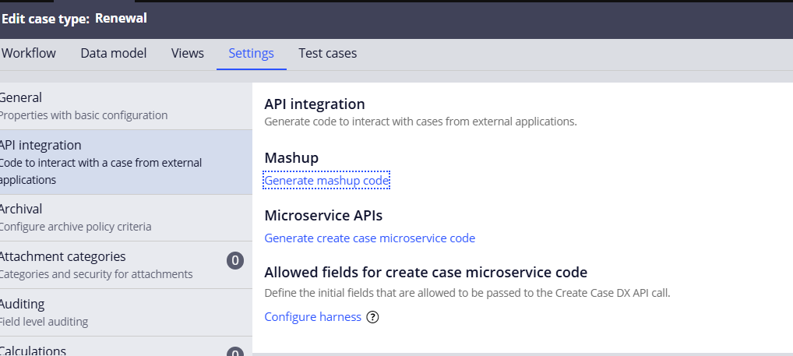Image resolution: width=793 pixels, height=356 pixels.
Task: Choose the Auditing settings section
Action: [x=23, y=304]
